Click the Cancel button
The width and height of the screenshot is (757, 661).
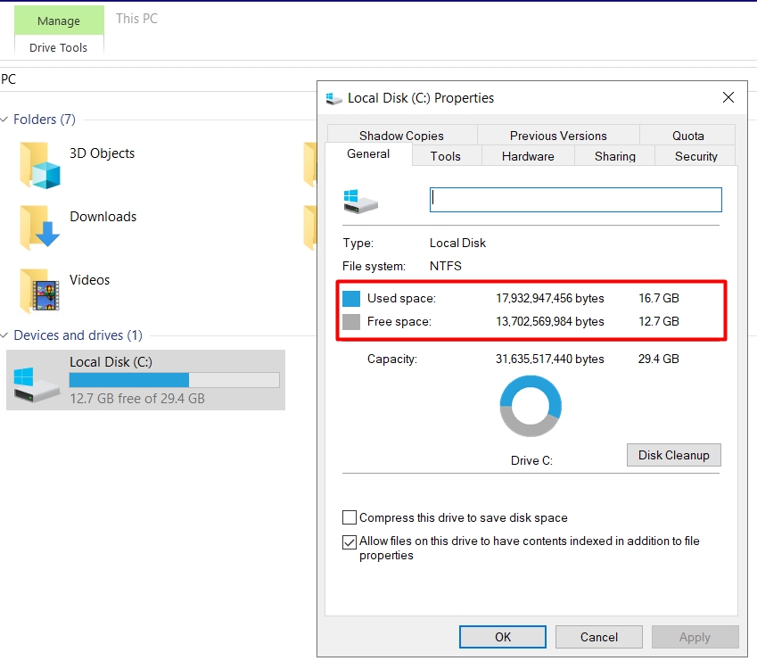click(598, 637)
